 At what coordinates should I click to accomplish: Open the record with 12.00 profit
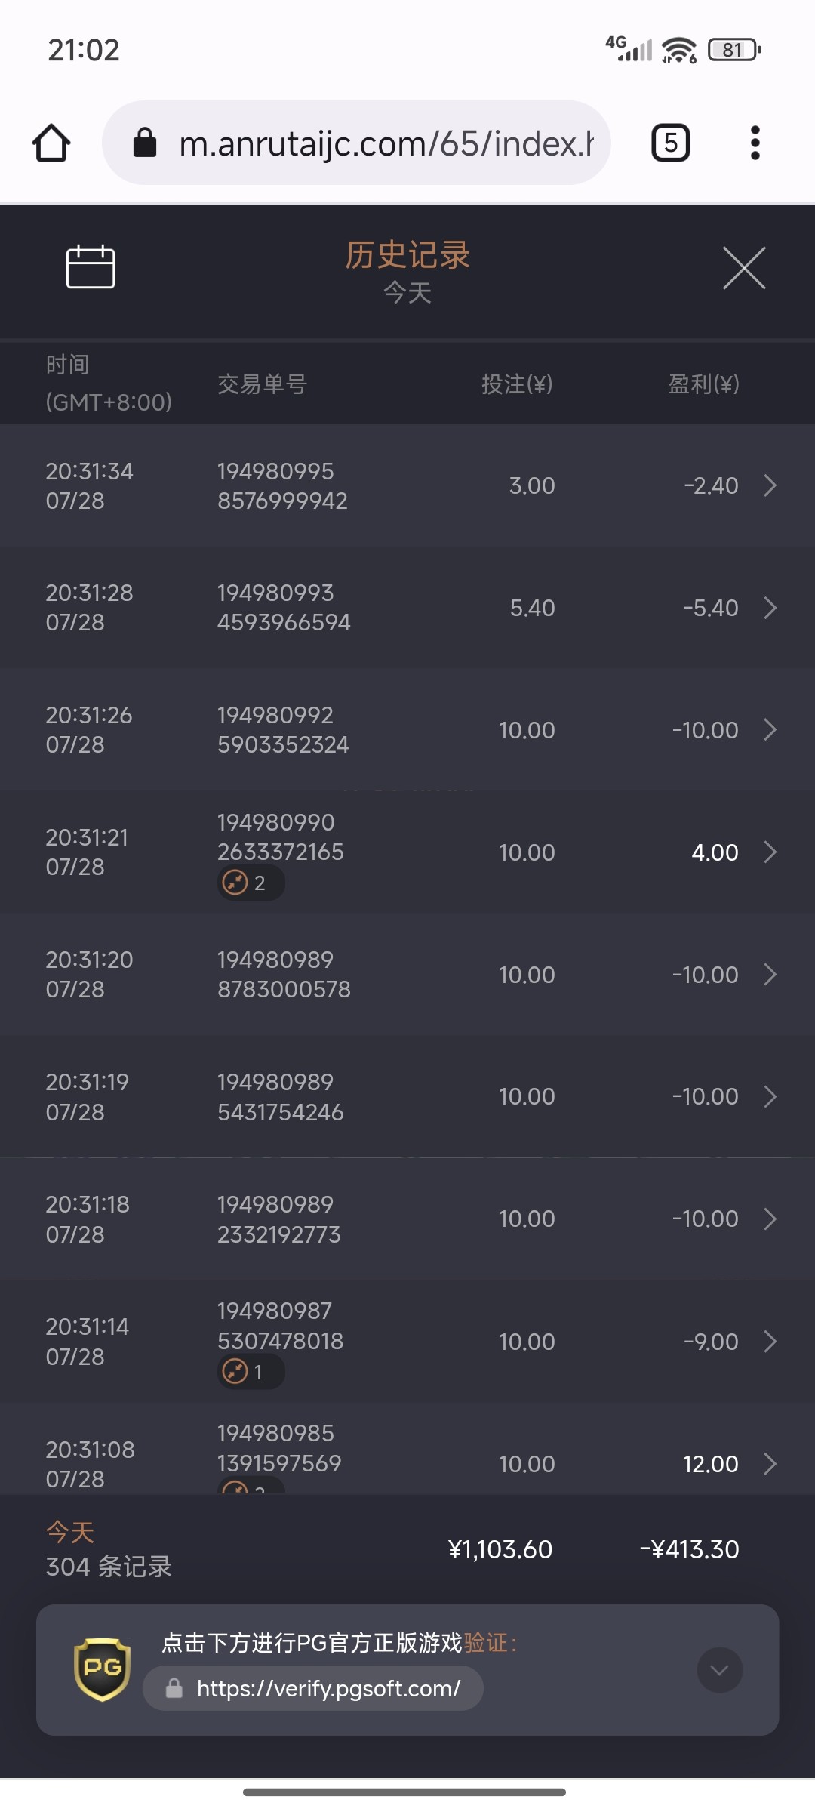(x=770, y=1464)
